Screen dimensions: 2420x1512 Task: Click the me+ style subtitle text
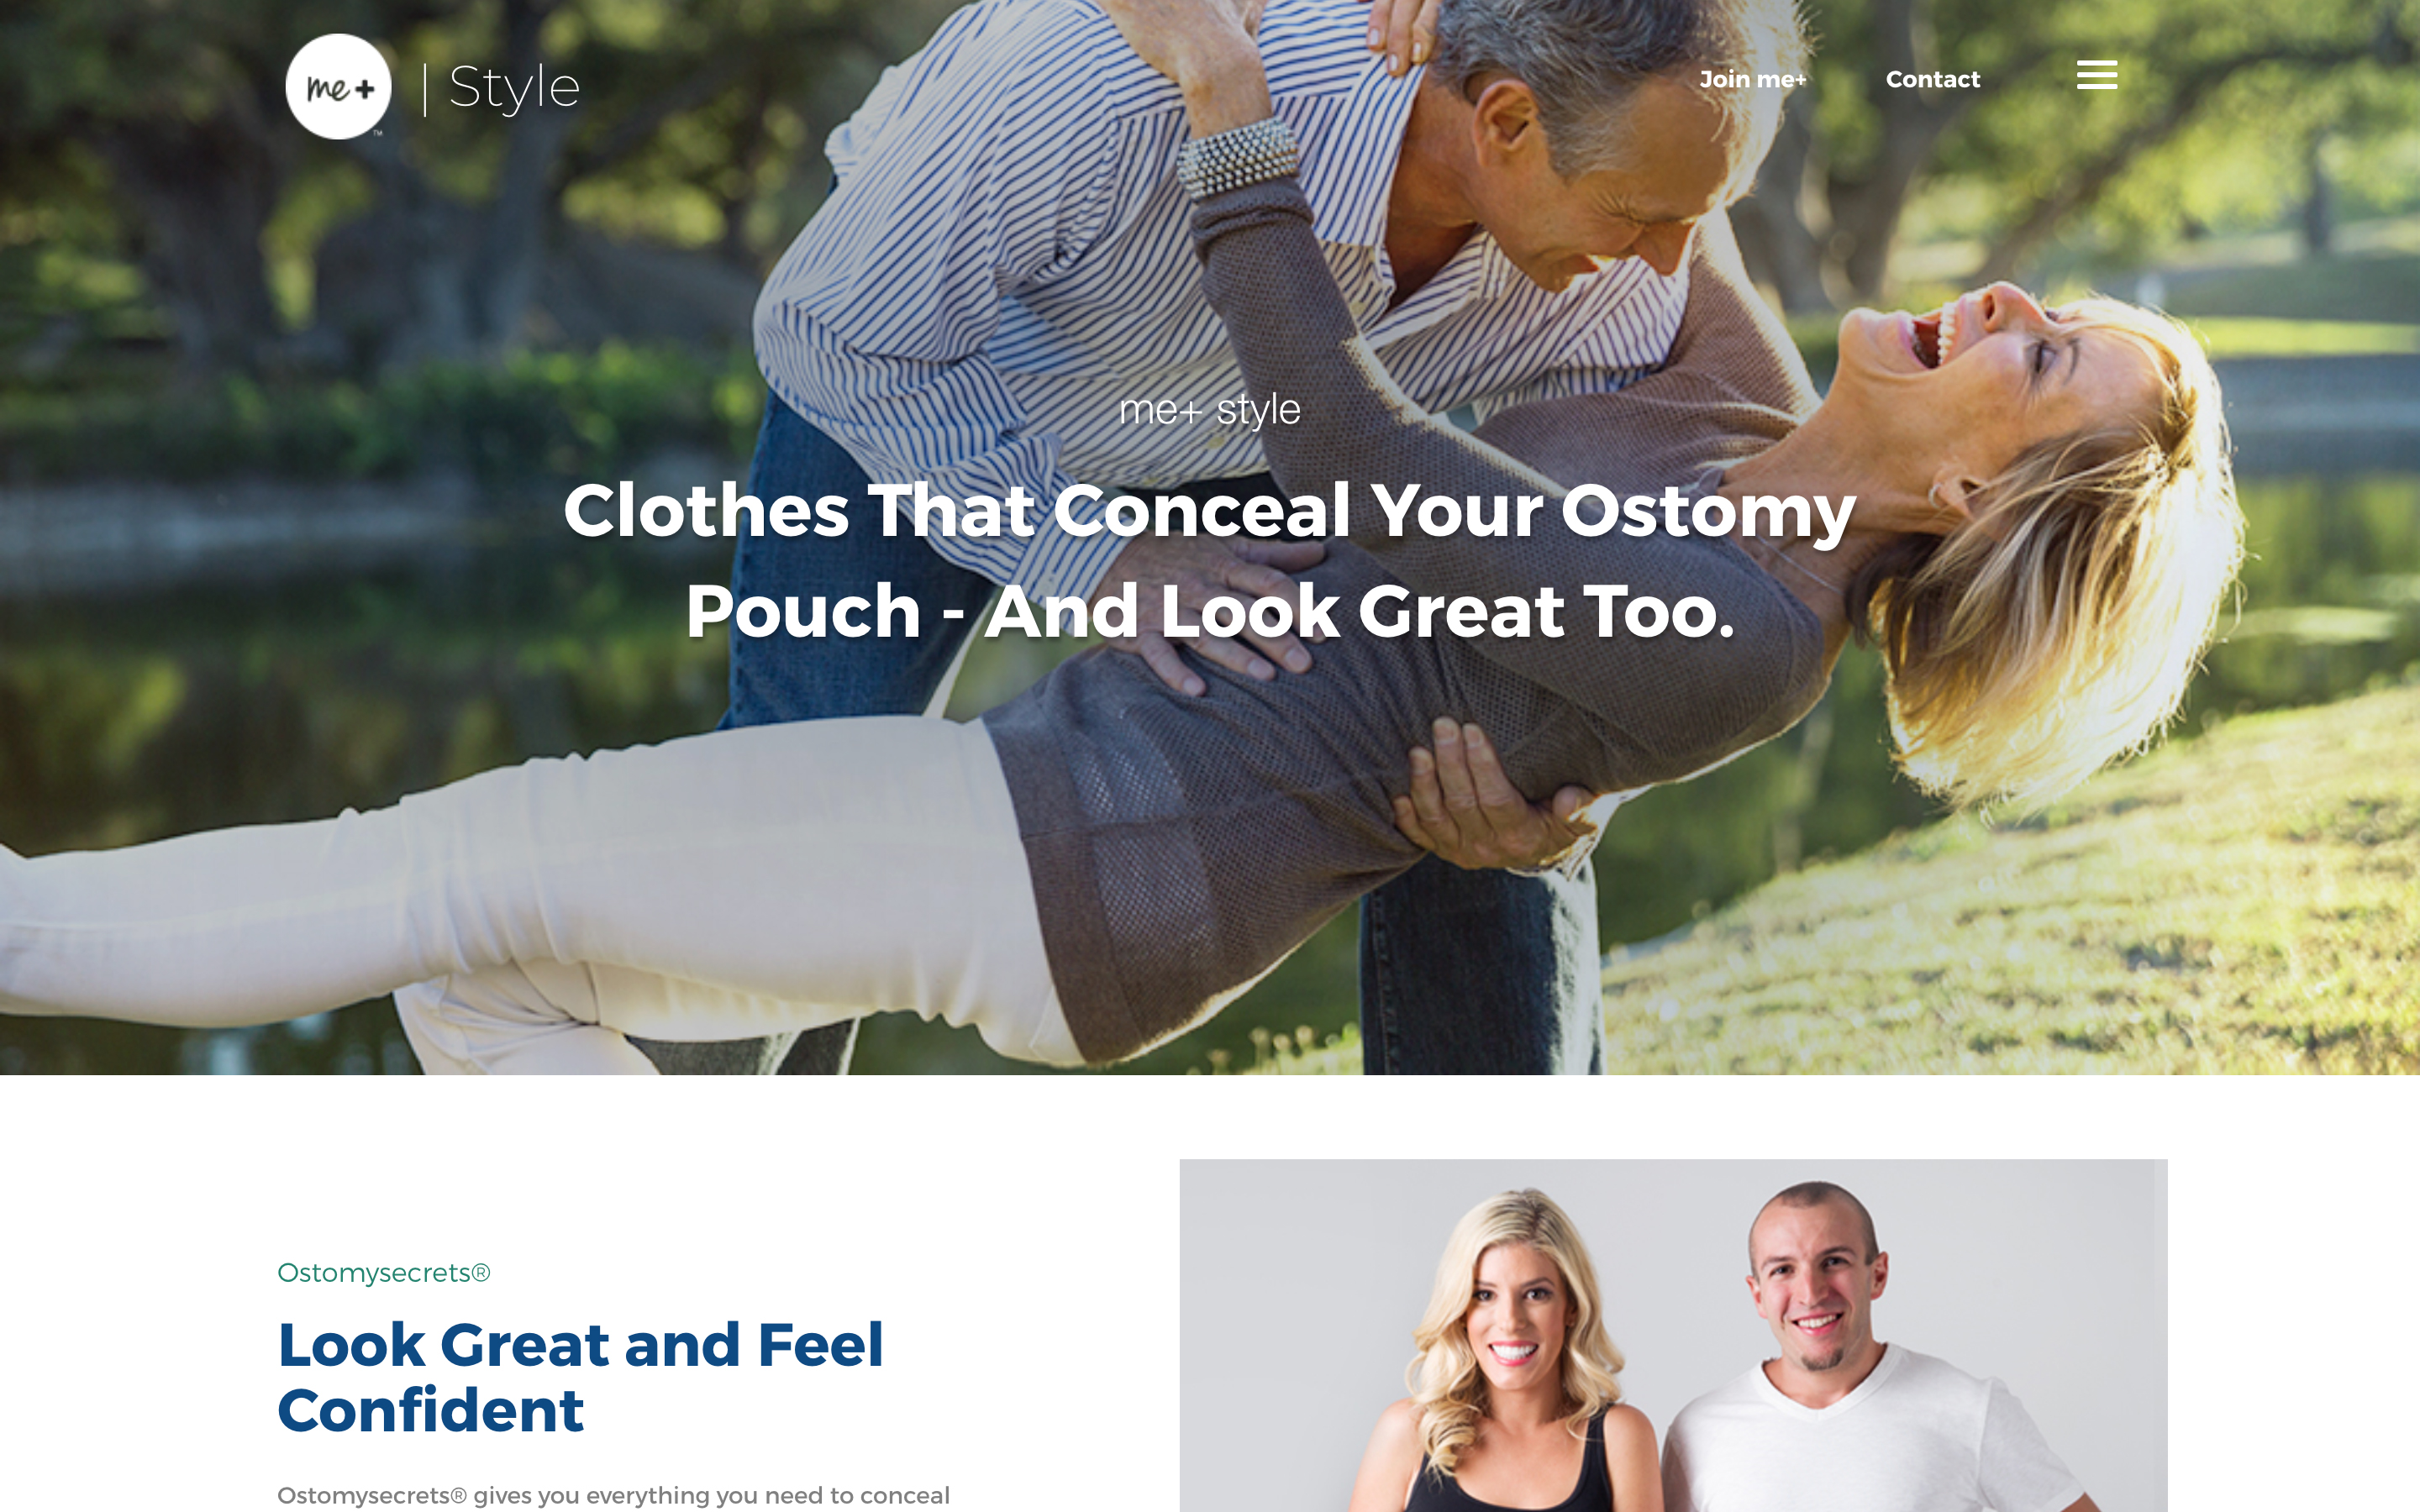[1209, 409]
